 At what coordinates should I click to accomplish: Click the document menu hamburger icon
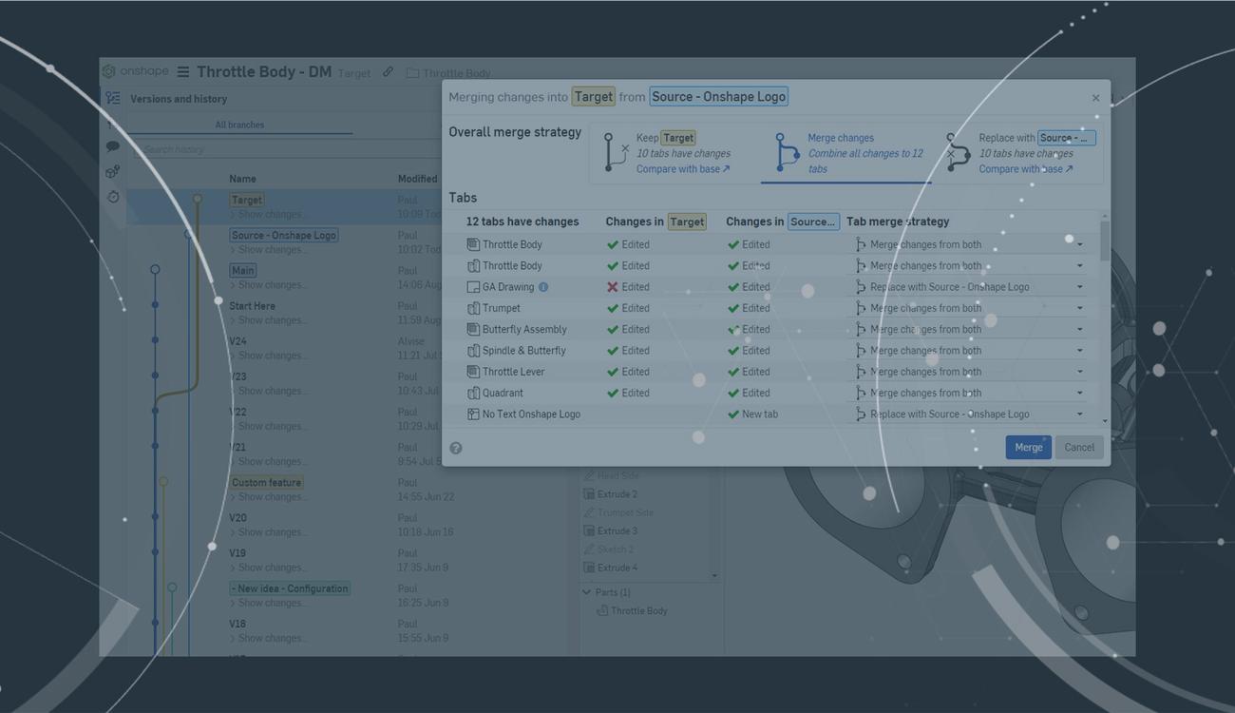point(181,72)
